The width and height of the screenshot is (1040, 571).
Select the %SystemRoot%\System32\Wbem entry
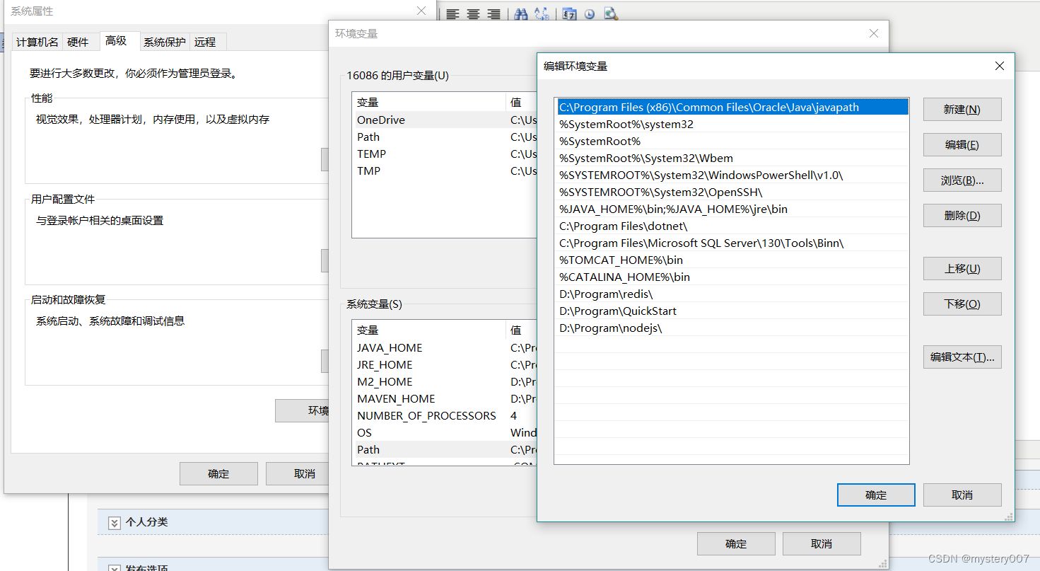tap(732, 158)
